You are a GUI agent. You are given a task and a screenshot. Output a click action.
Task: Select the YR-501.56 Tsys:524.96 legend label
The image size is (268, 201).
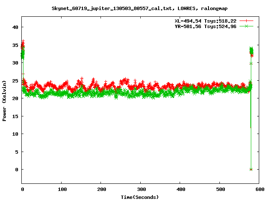206,26
